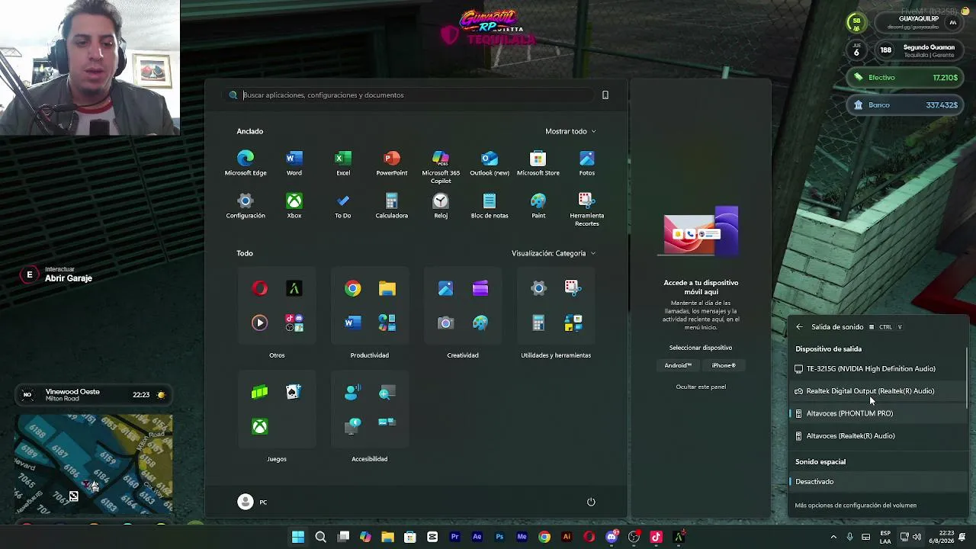
Task: Open the Visualización: Categoría dropdown
Action: (x=554, y=253)
